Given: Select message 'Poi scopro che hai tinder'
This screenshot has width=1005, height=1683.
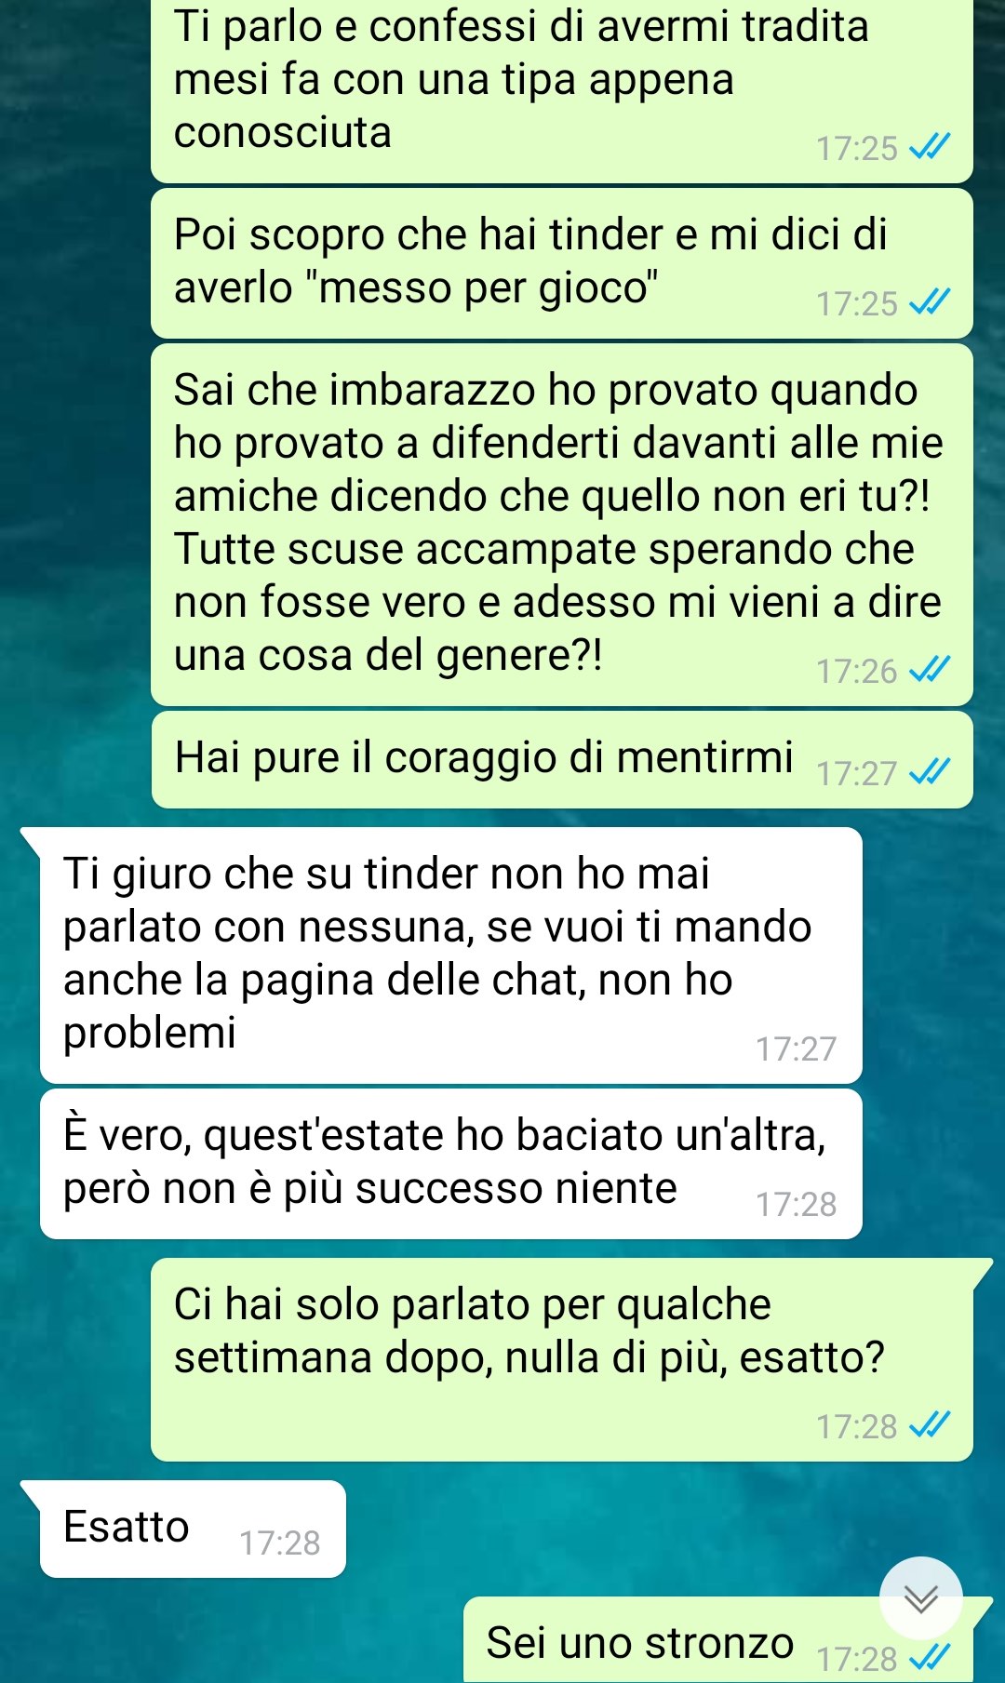Looking at the screenshot, I should [562, 263].
